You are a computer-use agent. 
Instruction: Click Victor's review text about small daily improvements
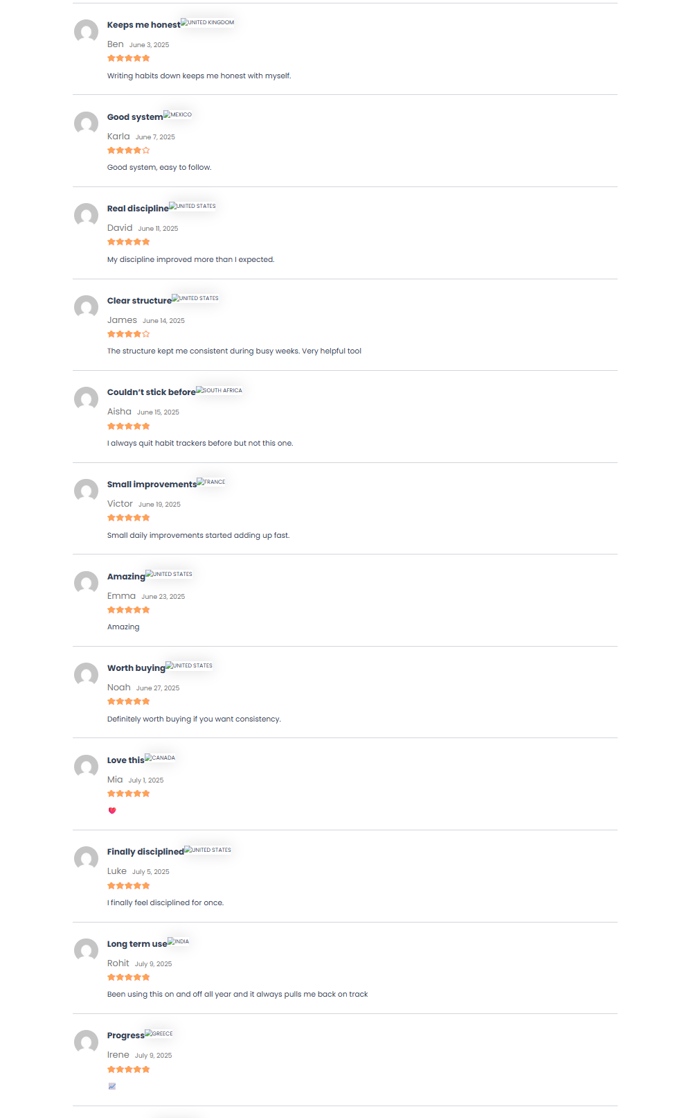[199, 535]
